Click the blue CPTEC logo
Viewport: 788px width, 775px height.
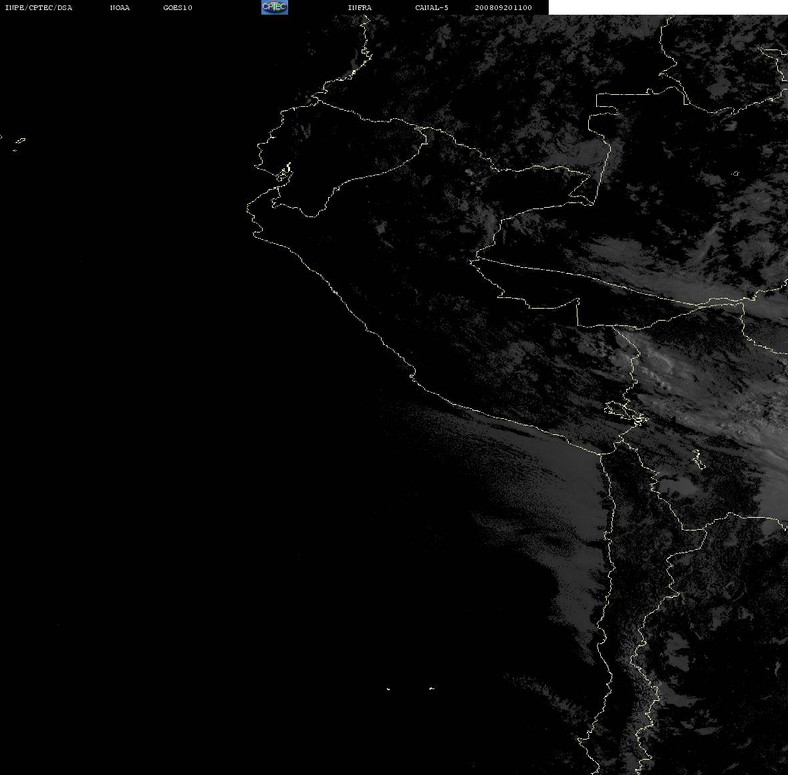[x=275, y=7]
